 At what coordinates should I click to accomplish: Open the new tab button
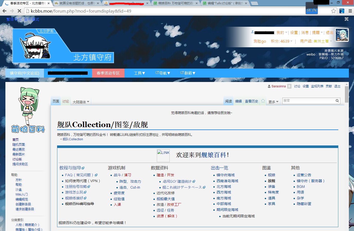pyautogui.click(x=254, y=3)
